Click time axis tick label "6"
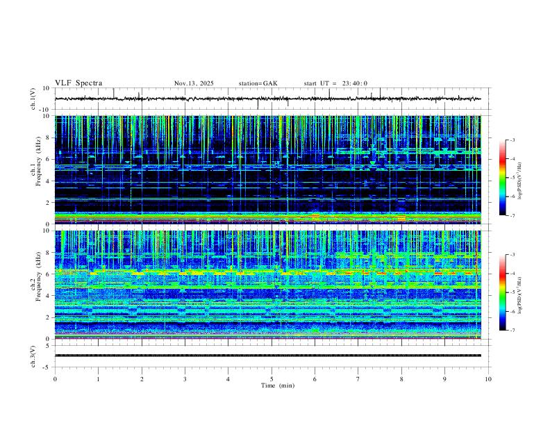Viewport: 550px width, 425px height. tap(315, 379)
